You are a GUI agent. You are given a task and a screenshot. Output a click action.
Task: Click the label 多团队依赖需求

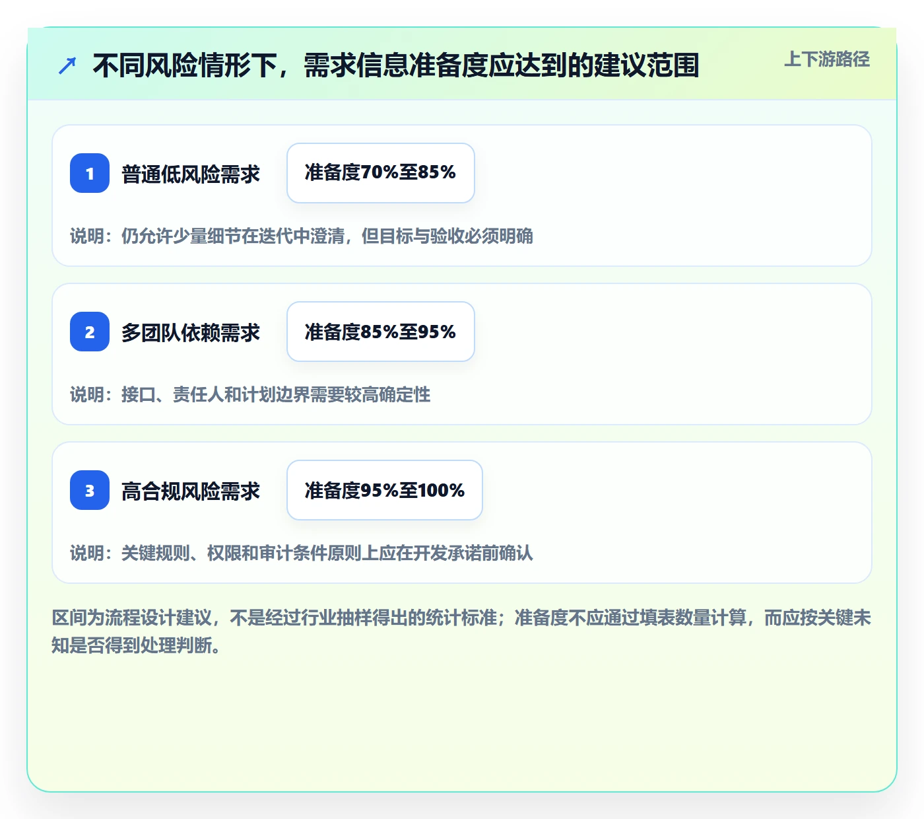[x=191, y=332]
